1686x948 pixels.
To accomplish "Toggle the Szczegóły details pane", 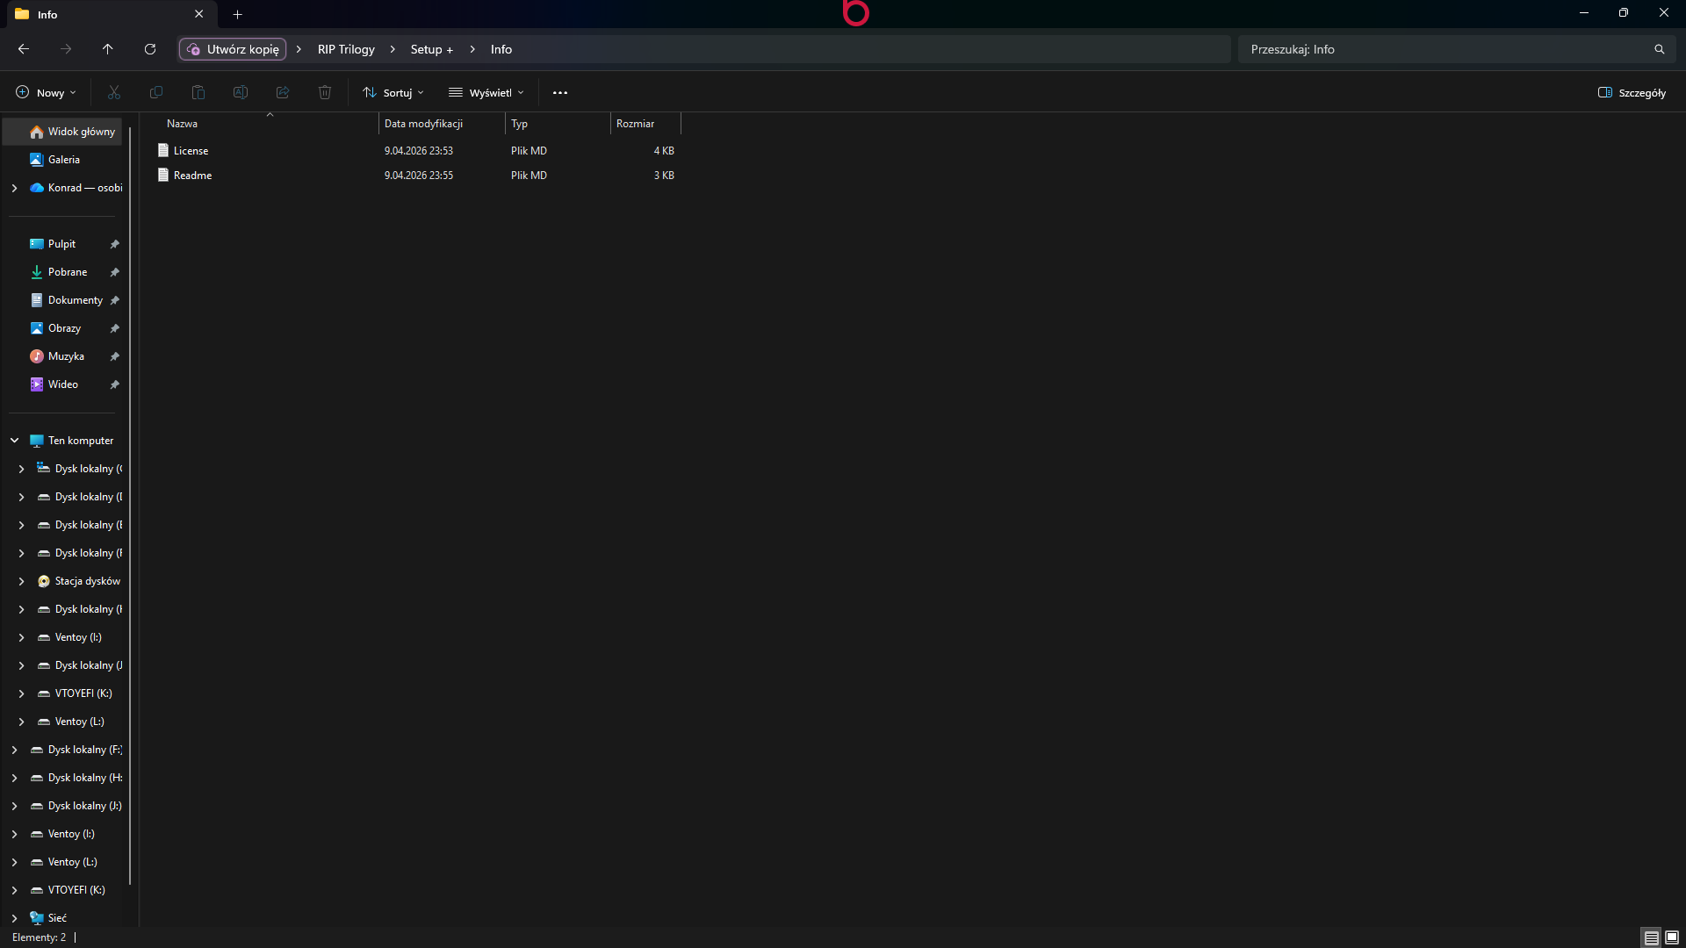I will coord(1632,92).
